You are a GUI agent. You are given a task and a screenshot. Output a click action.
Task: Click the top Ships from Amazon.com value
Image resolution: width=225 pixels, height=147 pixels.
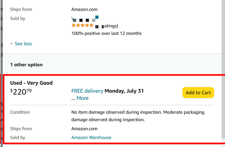(85, 9)
